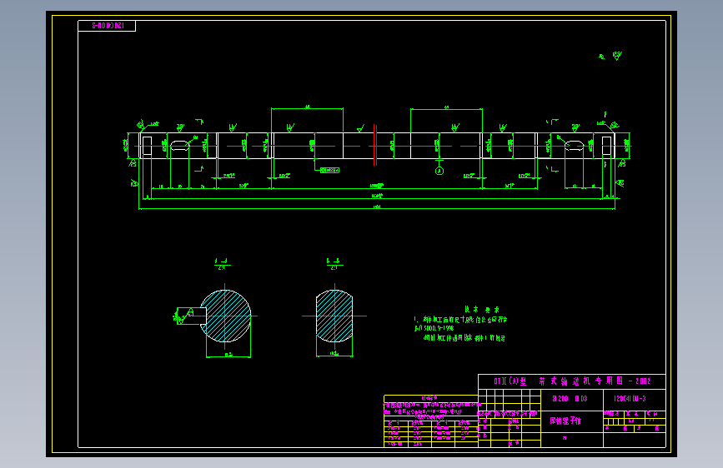Click the first technical requirement line

pyautogui.click(x=460, y=319)
